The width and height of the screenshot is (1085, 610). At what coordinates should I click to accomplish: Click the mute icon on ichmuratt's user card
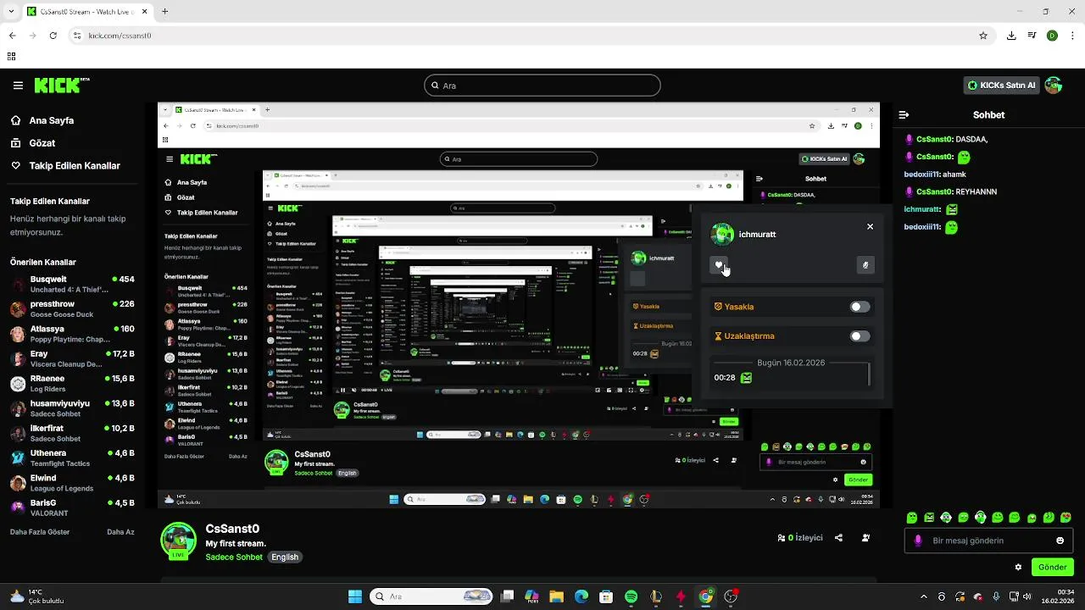pyautogui.click(x=865, y=265)
